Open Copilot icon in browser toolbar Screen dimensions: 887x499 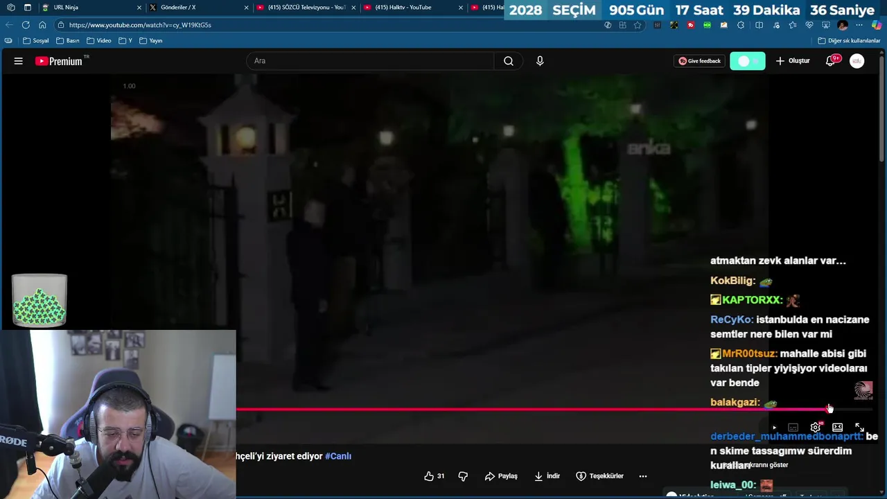tap(877, 25)
